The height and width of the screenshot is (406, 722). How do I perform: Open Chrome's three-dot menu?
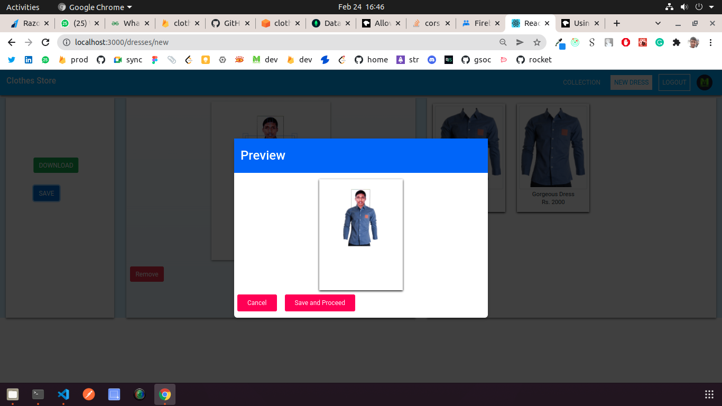(710, 42)
